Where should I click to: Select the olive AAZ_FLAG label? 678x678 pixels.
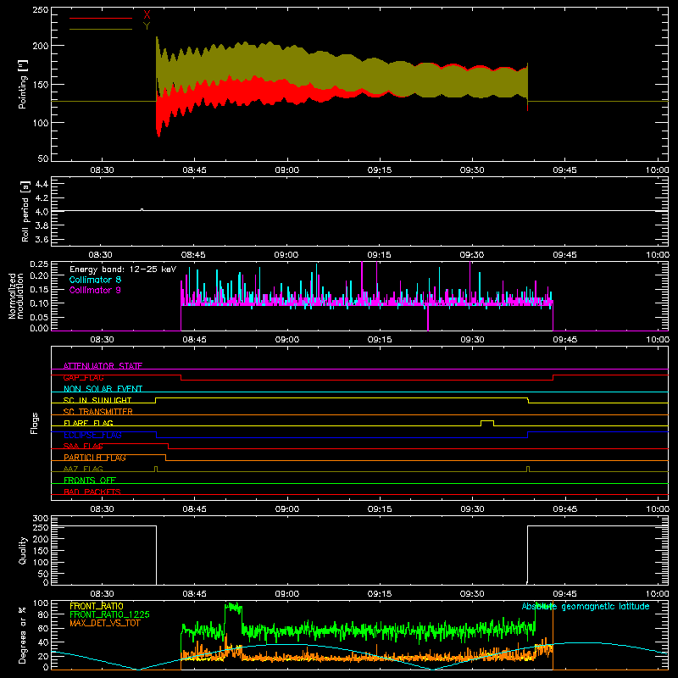(83, 469)
